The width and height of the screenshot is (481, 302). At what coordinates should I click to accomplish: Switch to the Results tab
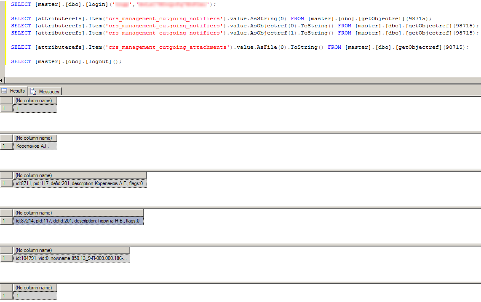[14, 91]
